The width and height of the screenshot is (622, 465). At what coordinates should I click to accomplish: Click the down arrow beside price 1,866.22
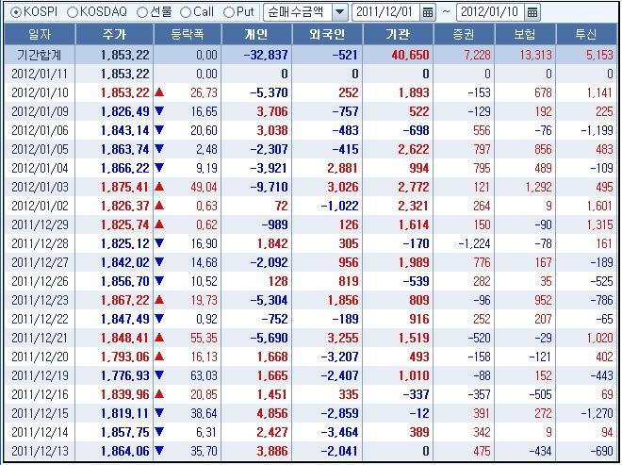[x=159, y=168]
